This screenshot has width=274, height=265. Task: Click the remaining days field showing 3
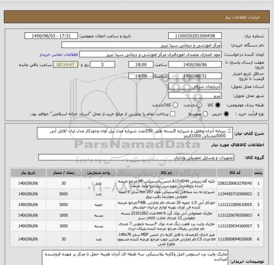pos(102,65)
